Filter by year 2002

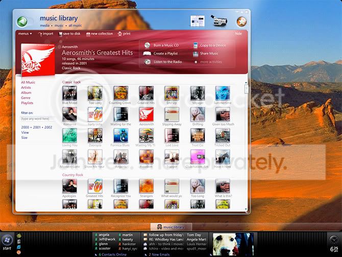pyautogui.click(x=48, y=127)
